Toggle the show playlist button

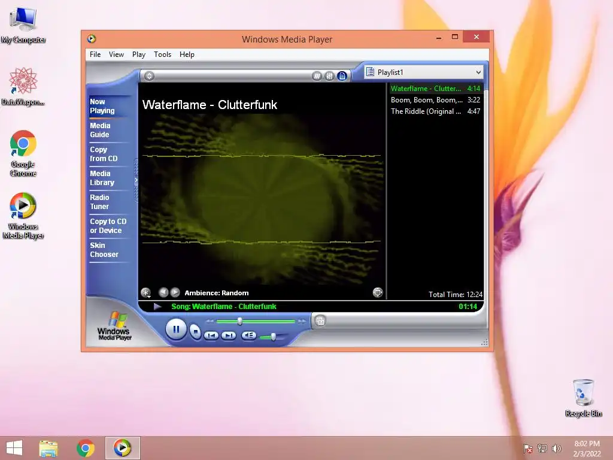pyautogui.click(x=342, y=76)
